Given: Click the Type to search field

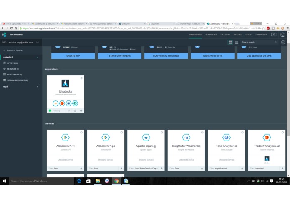Looking at the screenshot, I should [259, 42].
